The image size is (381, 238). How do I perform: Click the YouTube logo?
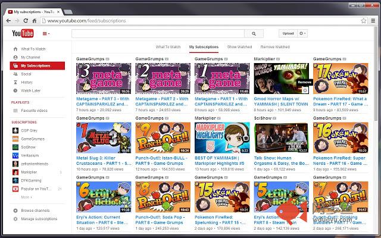[23, 33]
